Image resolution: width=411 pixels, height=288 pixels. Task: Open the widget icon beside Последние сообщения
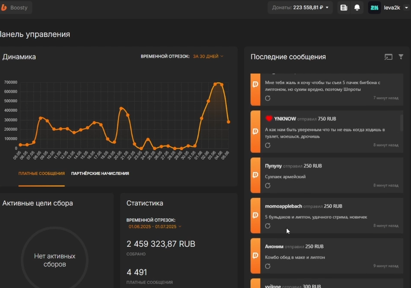point(388,57)
